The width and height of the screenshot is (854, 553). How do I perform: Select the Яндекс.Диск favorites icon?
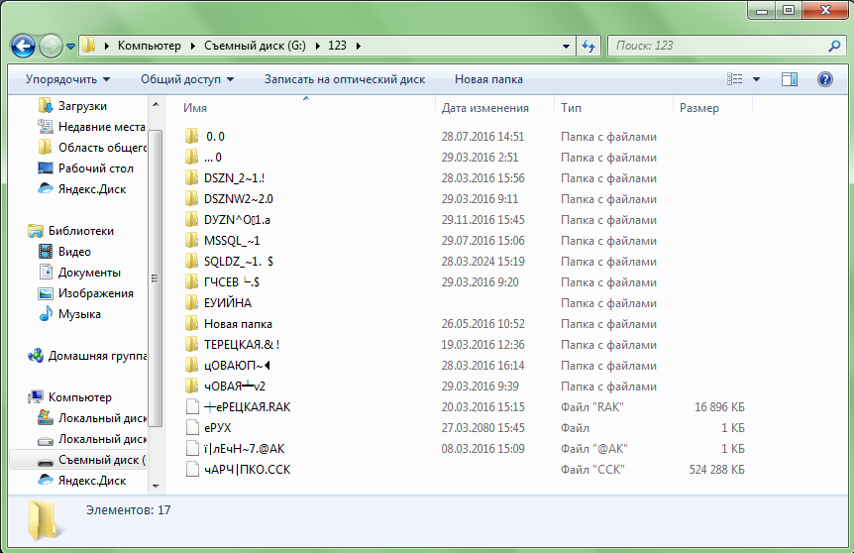click(46, 189)
